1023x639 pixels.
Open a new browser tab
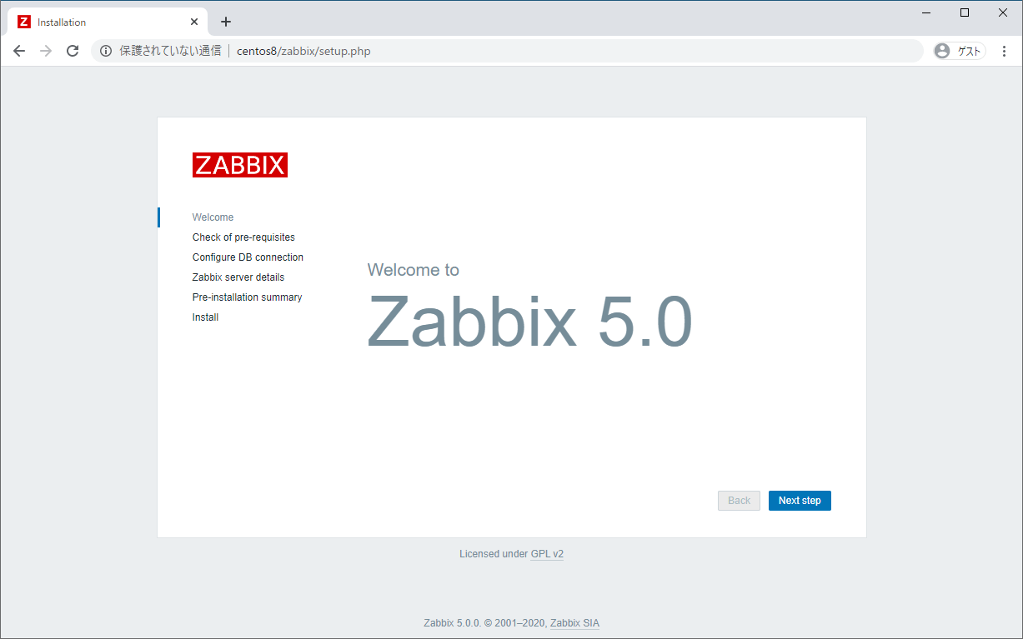point(226,22)
